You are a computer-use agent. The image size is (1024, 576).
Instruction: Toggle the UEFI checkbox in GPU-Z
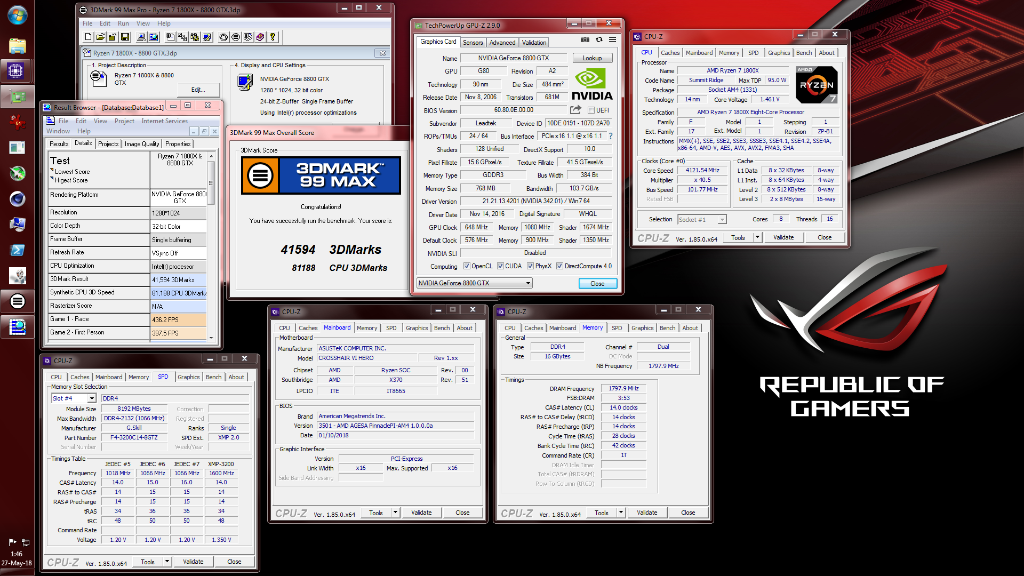591,110
